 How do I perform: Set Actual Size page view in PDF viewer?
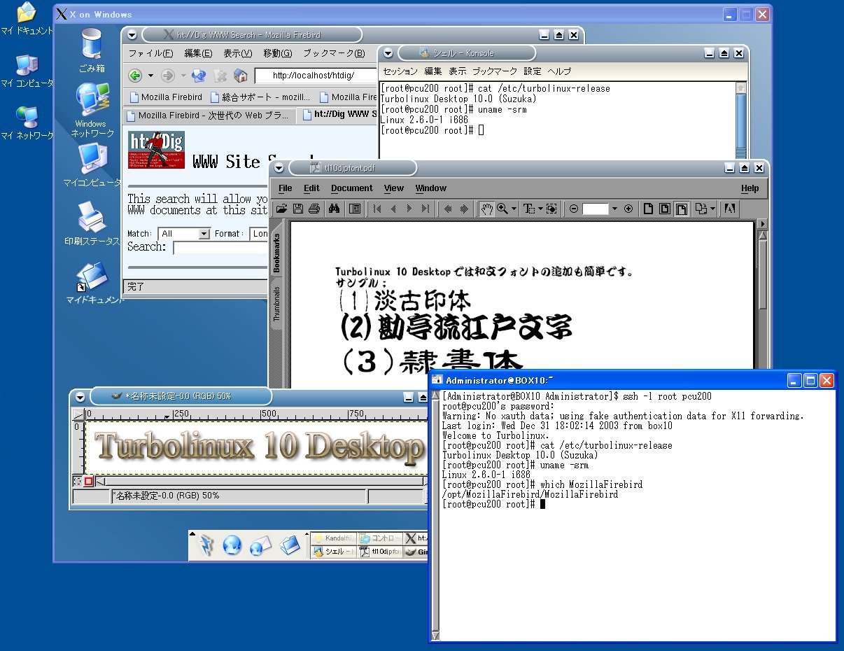pyautogui.click(x=649, y=209)
